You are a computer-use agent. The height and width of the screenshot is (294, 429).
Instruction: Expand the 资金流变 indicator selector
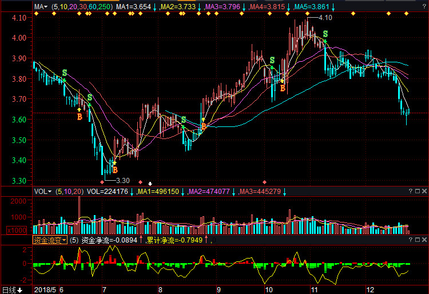coord(50,240)
